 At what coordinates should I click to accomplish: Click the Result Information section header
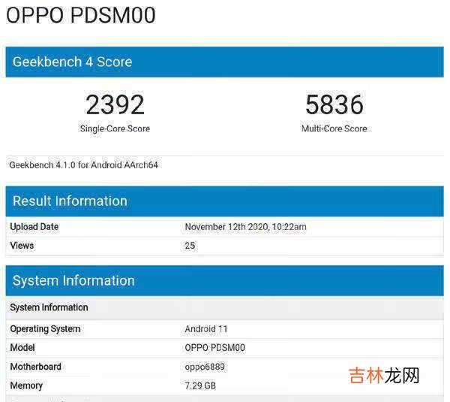tap(70, 201)
